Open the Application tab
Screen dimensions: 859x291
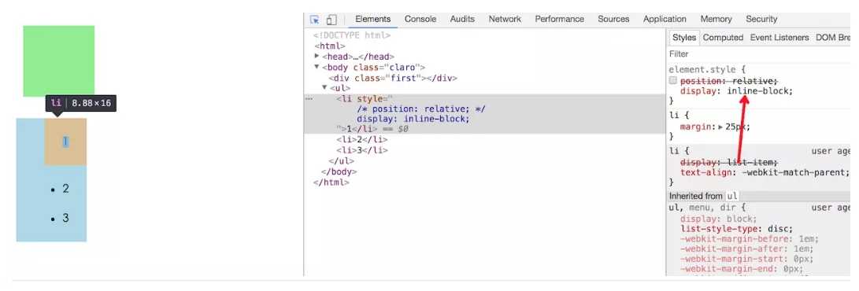pos(665,19)
